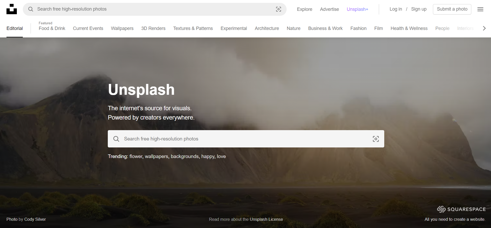
Task: Open 3D Renders category
Action: pos(153,28)
